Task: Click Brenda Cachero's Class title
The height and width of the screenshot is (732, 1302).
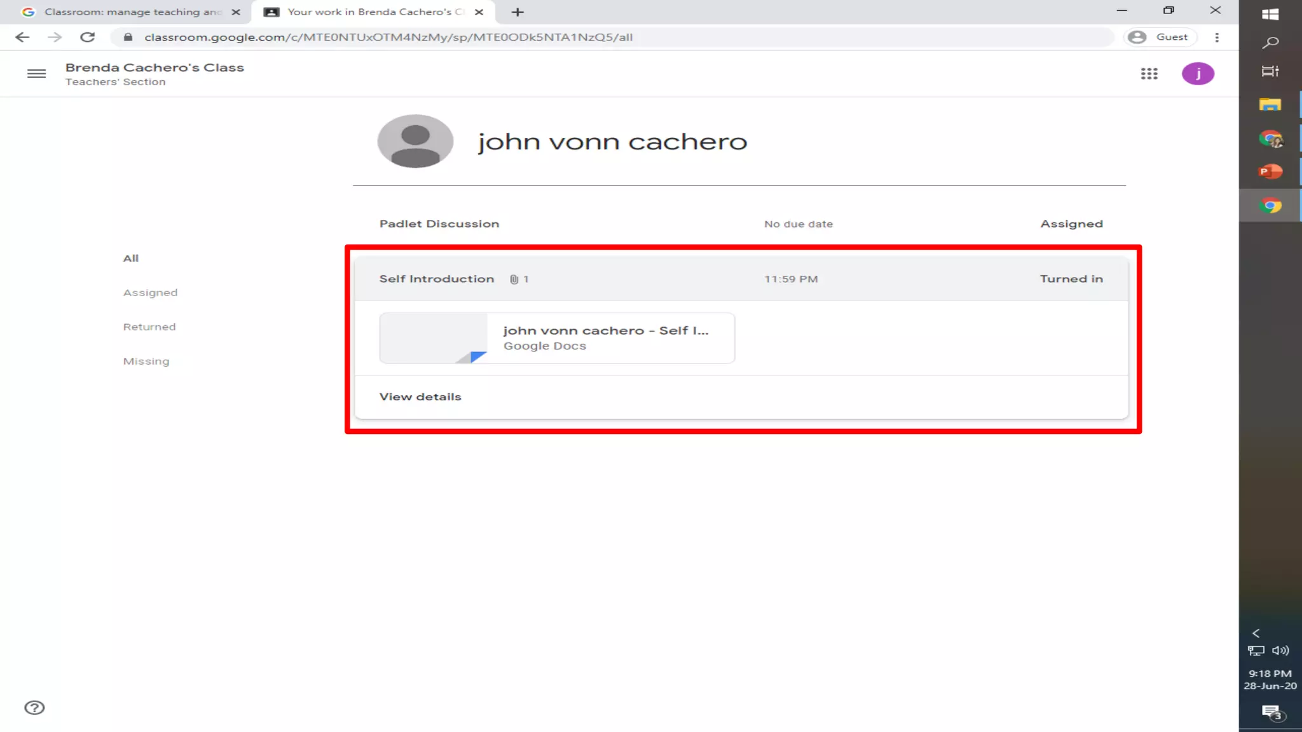Action: (154, 67)
